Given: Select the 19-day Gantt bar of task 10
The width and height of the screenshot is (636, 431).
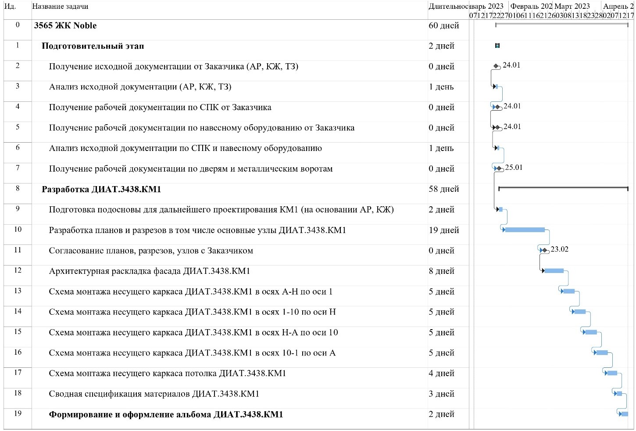Looking at the screenshot, I should click(x=525, y=230).
